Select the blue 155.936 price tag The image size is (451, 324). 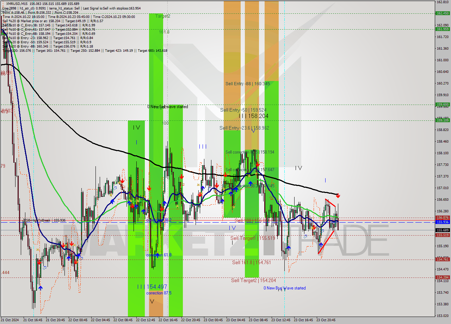pyautogui.click(x=443, y=222)
